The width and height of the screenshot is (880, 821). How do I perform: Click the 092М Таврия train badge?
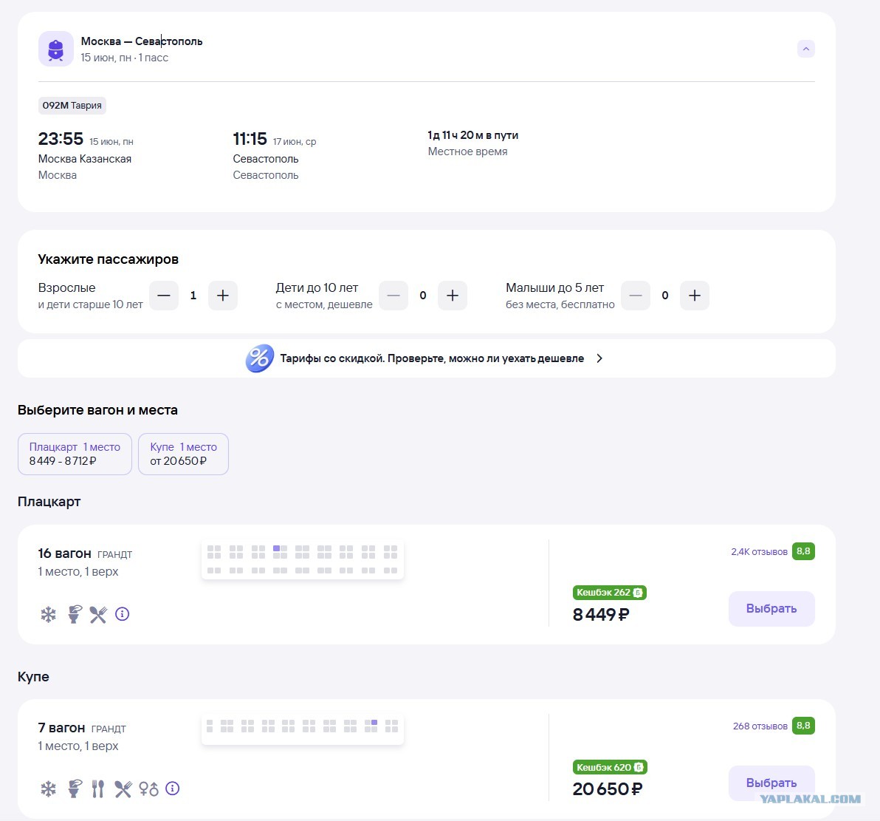click(72, 105)
